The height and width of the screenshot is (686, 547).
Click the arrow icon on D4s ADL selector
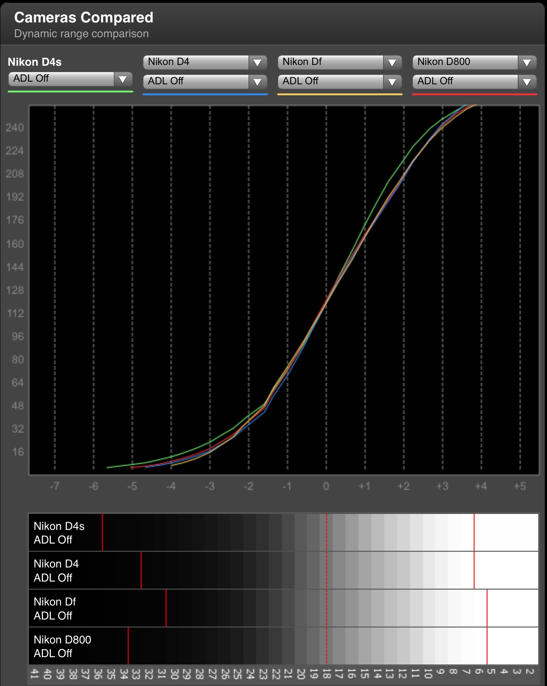click(x=123, y=79)
